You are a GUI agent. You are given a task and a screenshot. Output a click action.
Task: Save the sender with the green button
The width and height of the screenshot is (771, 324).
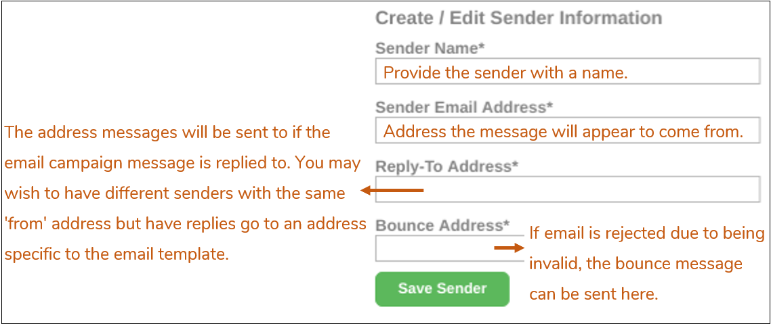442,289
